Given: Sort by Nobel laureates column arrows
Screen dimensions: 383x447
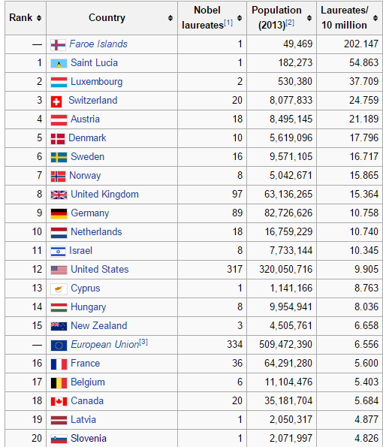Looking at the screenshot, I should [240, 18].
